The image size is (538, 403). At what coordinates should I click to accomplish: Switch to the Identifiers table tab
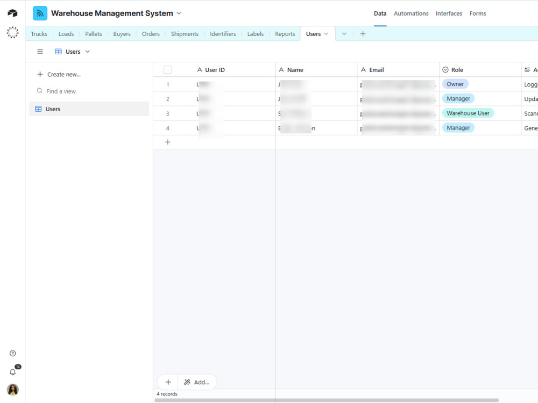tap(223, 34)
